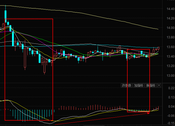The image size is (175, 126).
Task: Select the 14.20 price axis label
Action: click(171, 18)
